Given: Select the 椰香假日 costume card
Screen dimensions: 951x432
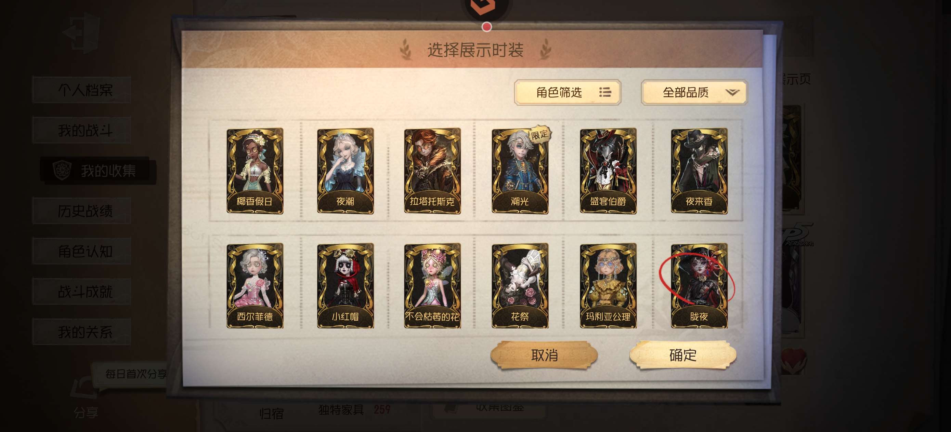Looking at the screenshot, I should coord(255,171).
